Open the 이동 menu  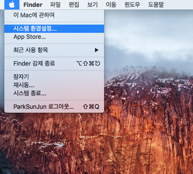pos(111,5)
